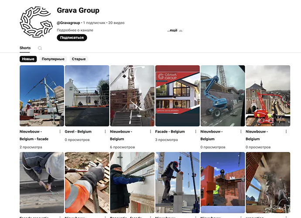The width and height of the screenshot is (301, 218).
Task: Open three-dot menu of blue boom lift short
Action: click(241, 131)
